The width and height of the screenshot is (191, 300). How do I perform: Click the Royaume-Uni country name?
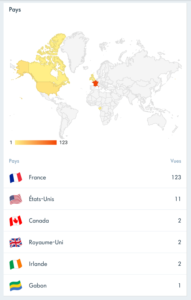click(x=46, y=242)
